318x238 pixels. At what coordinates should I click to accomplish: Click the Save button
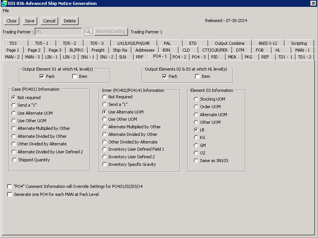pos(30,21)
